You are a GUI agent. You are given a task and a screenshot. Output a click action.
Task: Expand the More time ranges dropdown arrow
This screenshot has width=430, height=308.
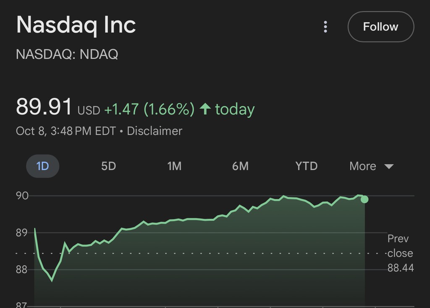(389, 166)
